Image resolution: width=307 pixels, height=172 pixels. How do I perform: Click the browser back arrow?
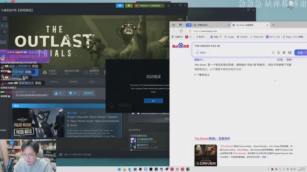(174, 31)
